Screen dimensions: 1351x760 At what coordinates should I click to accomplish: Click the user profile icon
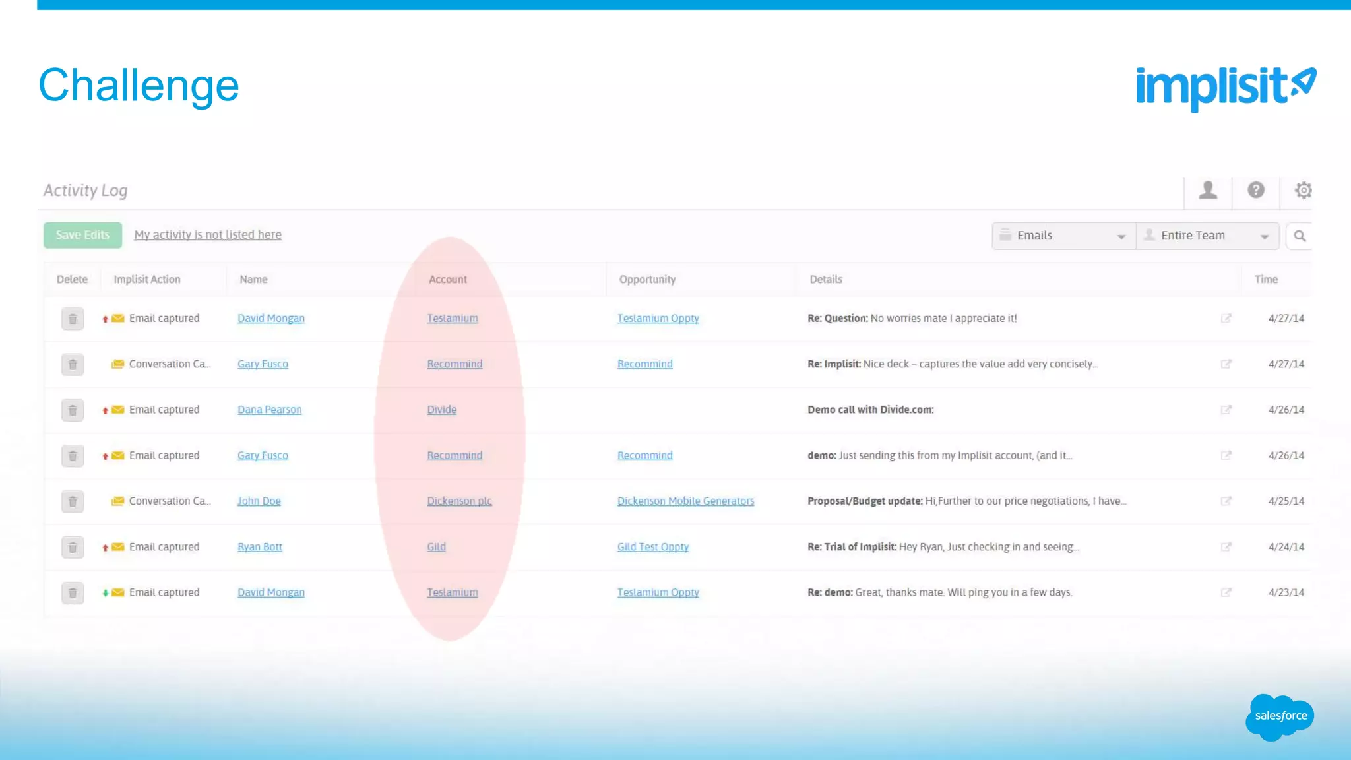pyautogui.click(x=1208, y=191)
